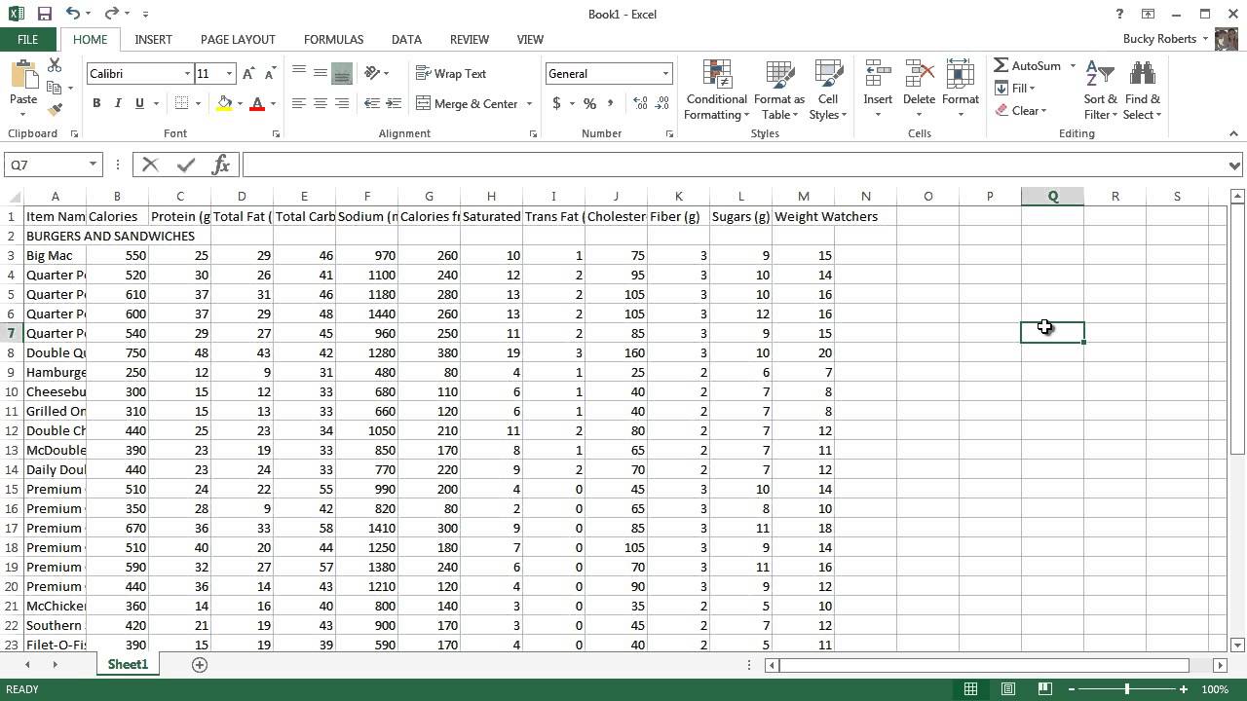Open the Merge & Center dropdown arrow
The image size is (1247, 701).
[529, 103]
